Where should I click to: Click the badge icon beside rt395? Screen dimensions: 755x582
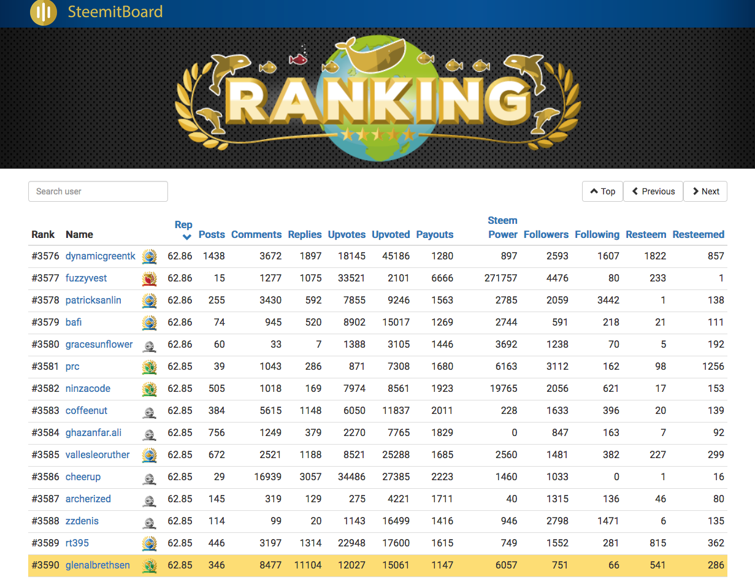click(149, 543)
